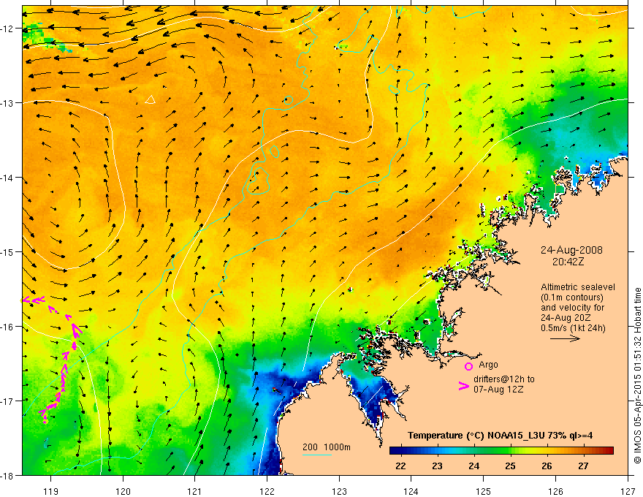Click longitude axis label 122

pyautogui.click(x=267, y=491)
